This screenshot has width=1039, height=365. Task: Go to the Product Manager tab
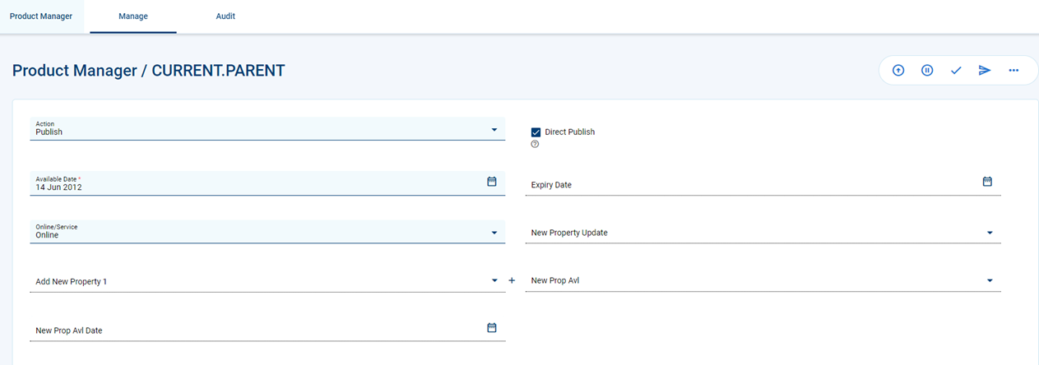pos(41,16)
